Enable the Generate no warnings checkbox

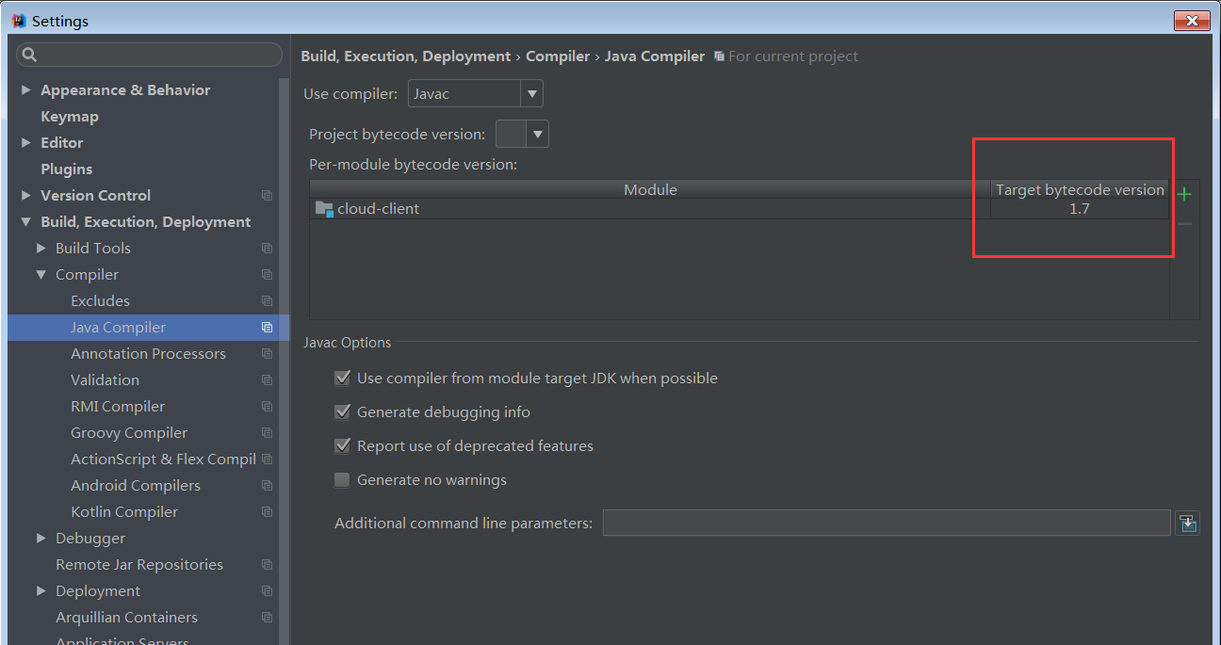pos(342,479)
